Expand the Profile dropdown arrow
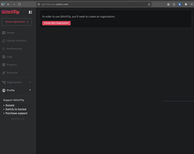The image size is (194, 154). click(30, 90)
